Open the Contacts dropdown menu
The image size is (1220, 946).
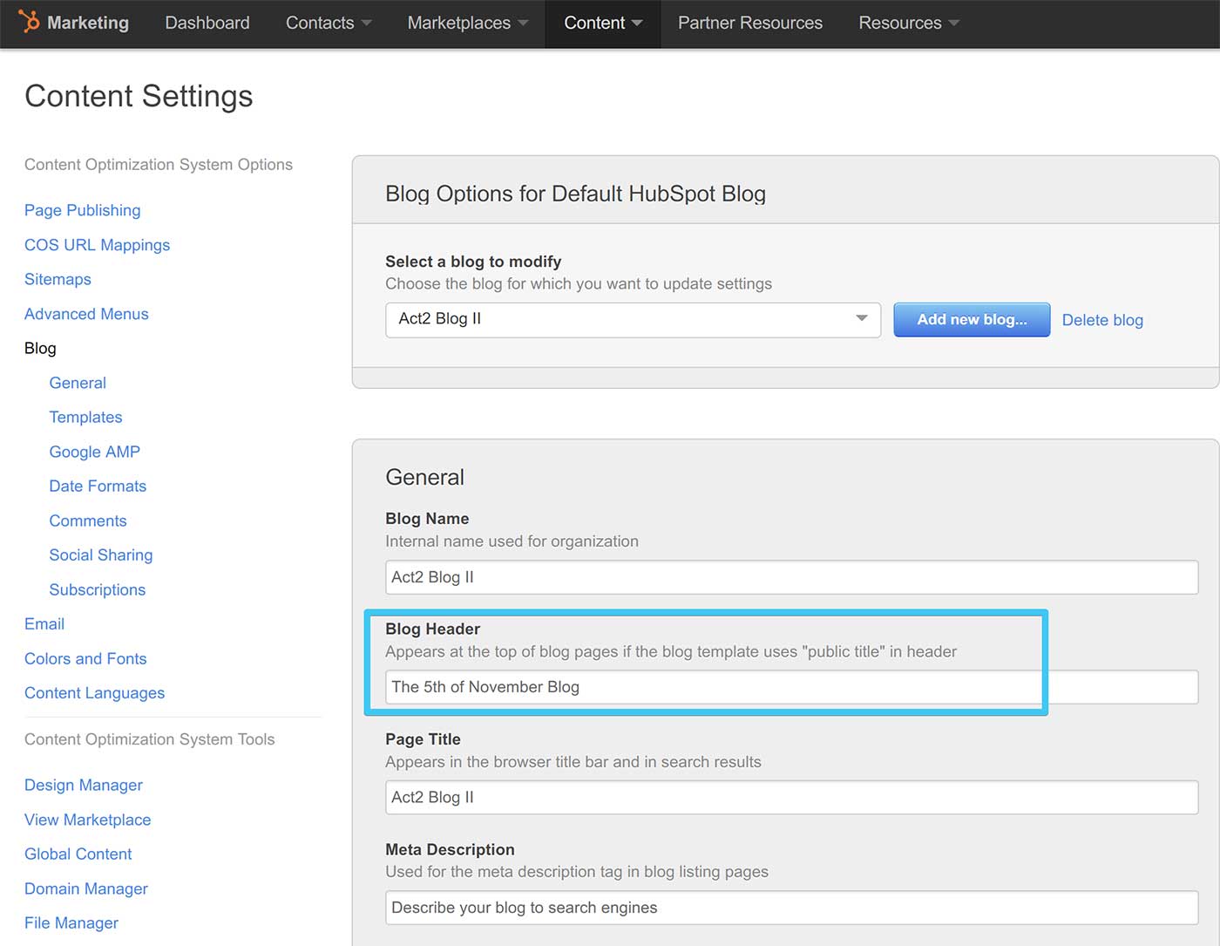coord(328,23)
